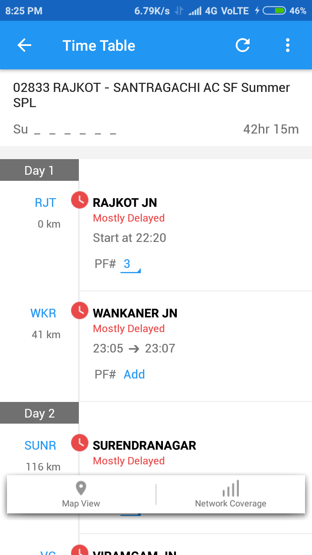Add platform number for Wankaner Jn

pos(134,374)
